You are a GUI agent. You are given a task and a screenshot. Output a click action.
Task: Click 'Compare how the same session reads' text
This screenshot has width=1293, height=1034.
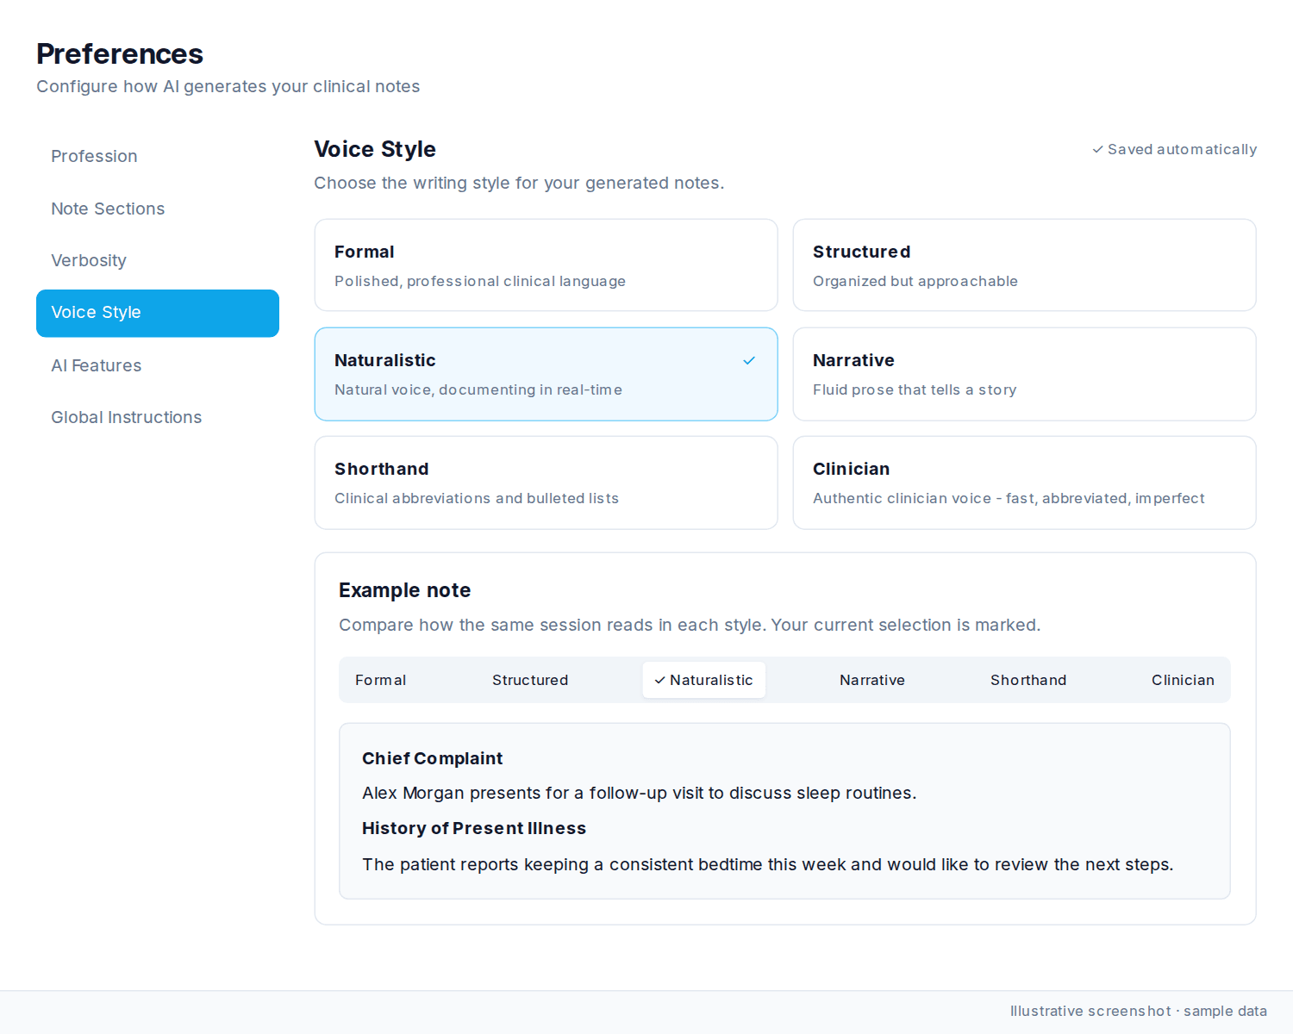(690, 625)
